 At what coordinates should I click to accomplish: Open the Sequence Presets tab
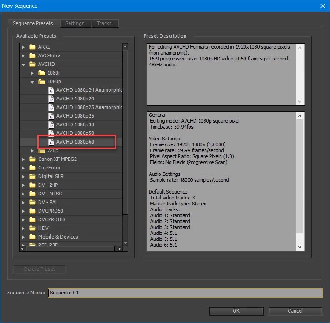[x=33, y=23]
